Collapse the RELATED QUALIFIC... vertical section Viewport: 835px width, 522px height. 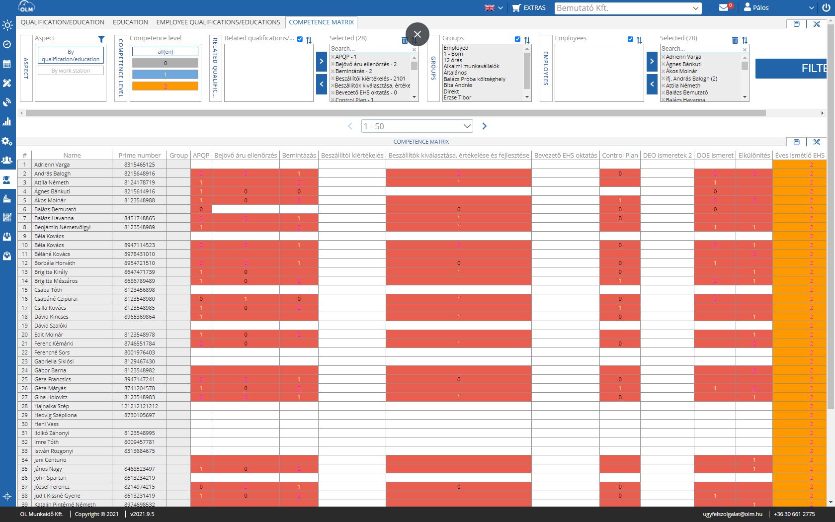(215, 69)
